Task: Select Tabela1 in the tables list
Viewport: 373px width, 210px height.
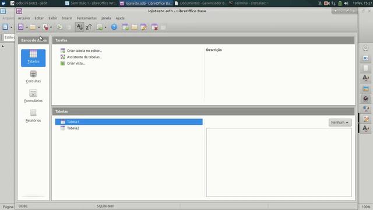Action: pos(129,122)
